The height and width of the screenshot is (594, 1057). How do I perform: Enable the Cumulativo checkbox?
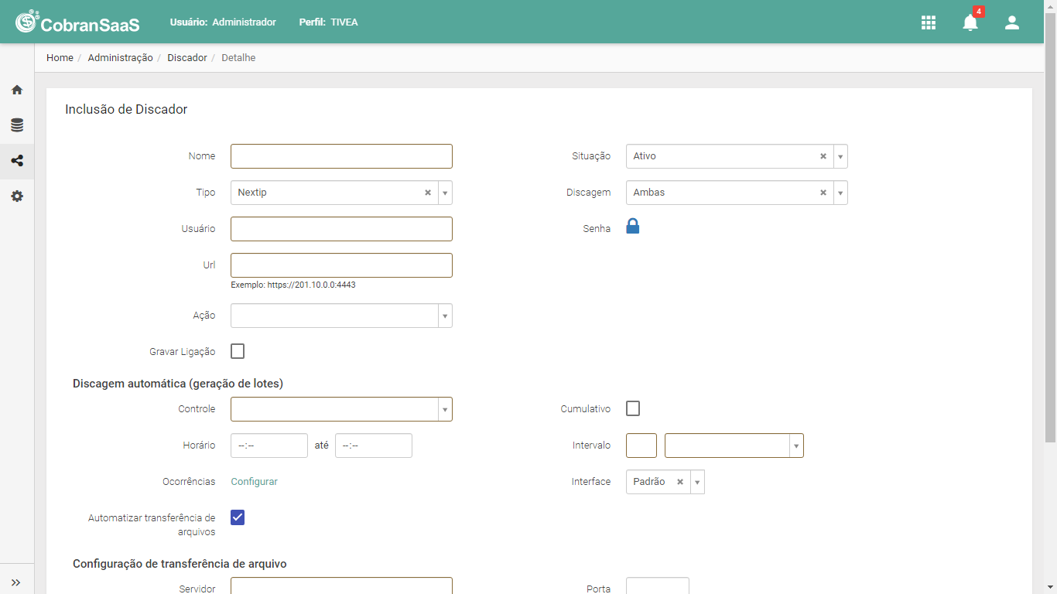(x=633, y=408)
